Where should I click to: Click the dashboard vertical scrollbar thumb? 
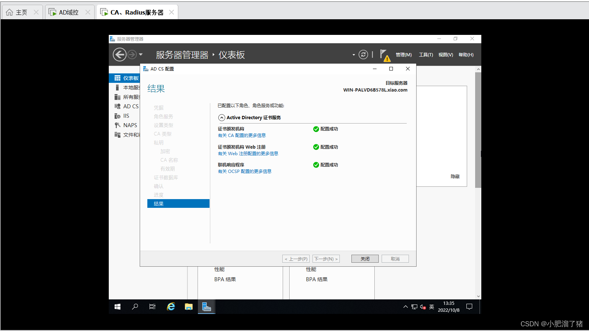478,130
